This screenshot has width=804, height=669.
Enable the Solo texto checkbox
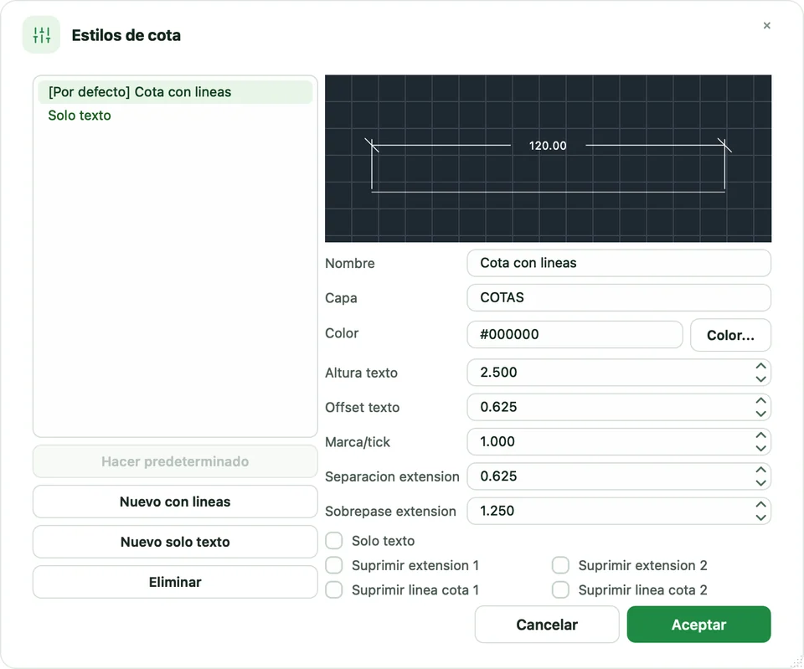334,540
